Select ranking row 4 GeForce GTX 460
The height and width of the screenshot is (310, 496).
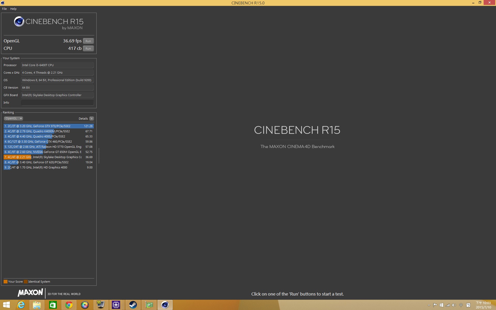[x=49, y=142]
